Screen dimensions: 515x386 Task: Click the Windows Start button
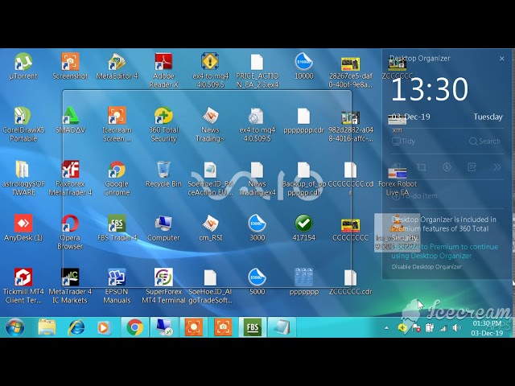[14, 327]
